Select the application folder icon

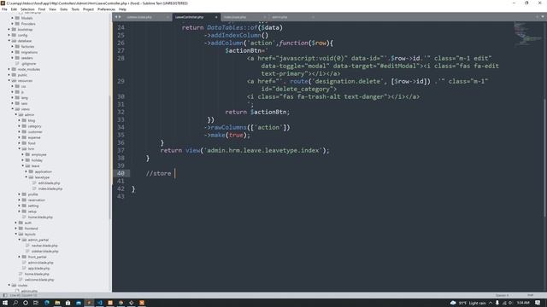pyautogui.click(x=31, y=171)
